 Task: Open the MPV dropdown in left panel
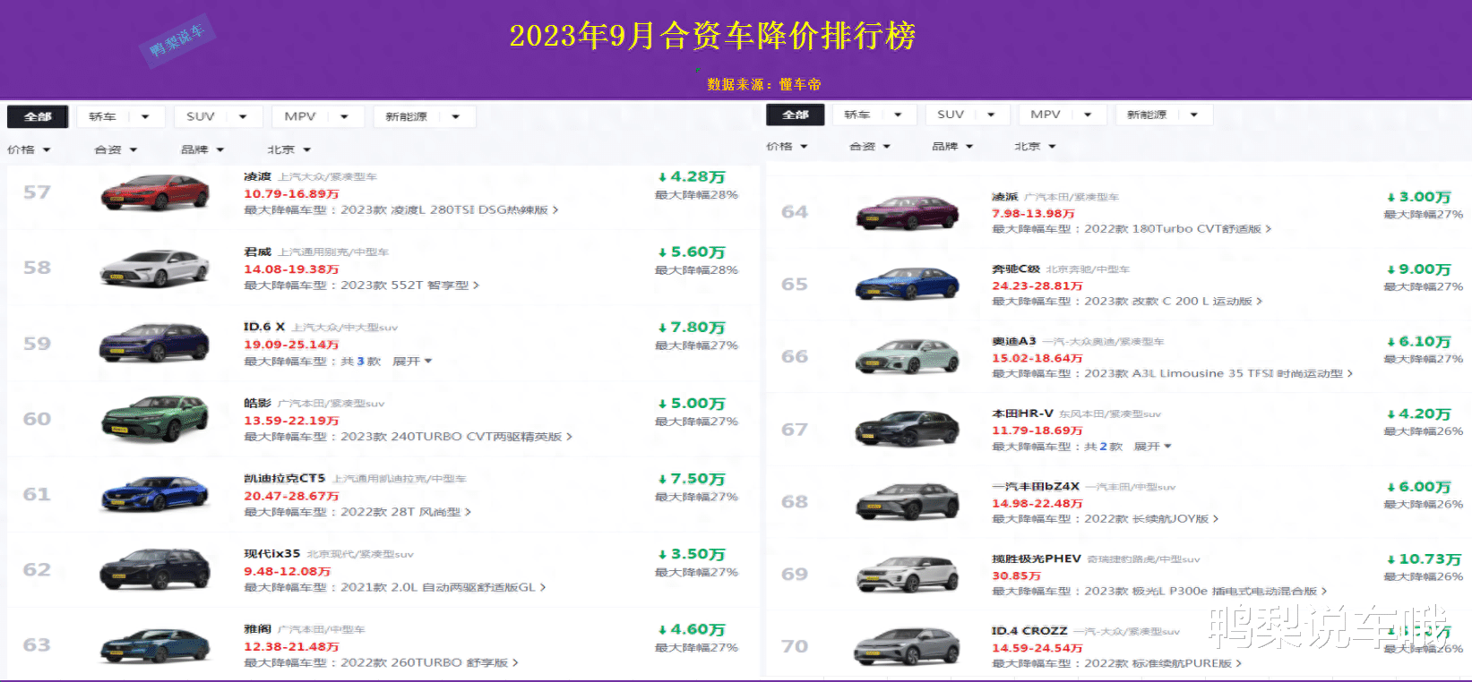point(318,116)
